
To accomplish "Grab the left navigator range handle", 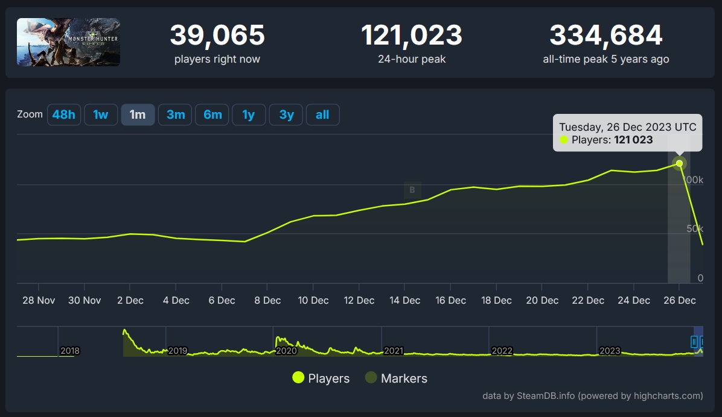I will click(694, 342).
